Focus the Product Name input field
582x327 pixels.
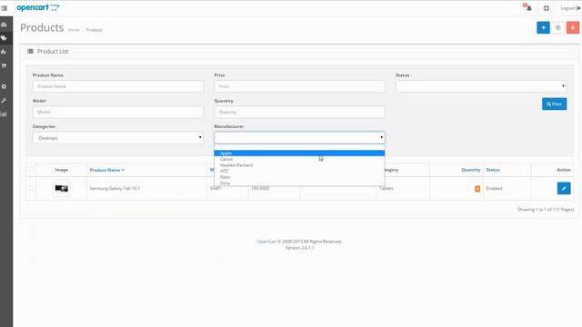click(118, 86)
